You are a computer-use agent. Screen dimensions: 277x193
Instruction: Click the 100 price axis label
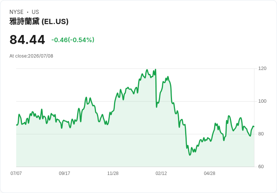(262, 101)
